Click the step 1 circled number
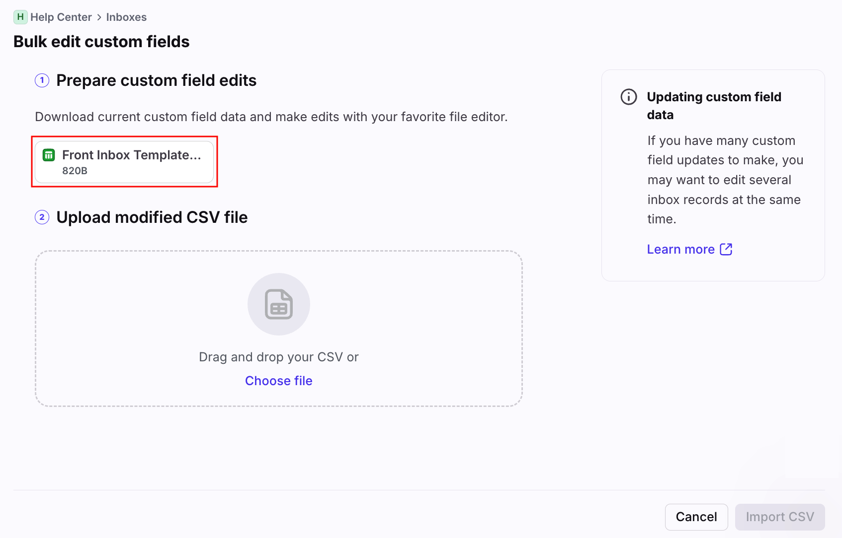The image size is (842, 538). 42,80
